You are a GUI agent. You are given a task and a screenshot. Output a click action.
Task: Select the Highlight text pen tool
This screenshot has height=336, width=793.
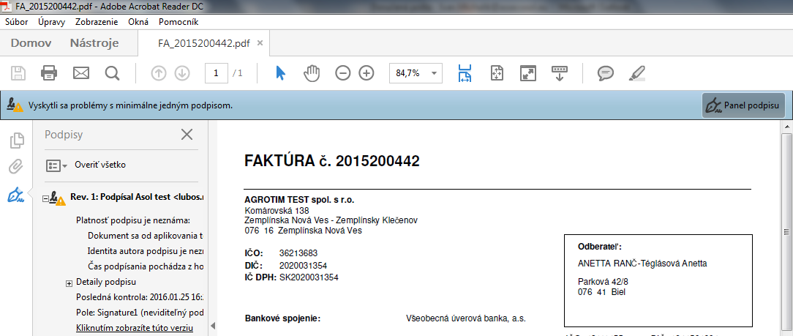636,73
